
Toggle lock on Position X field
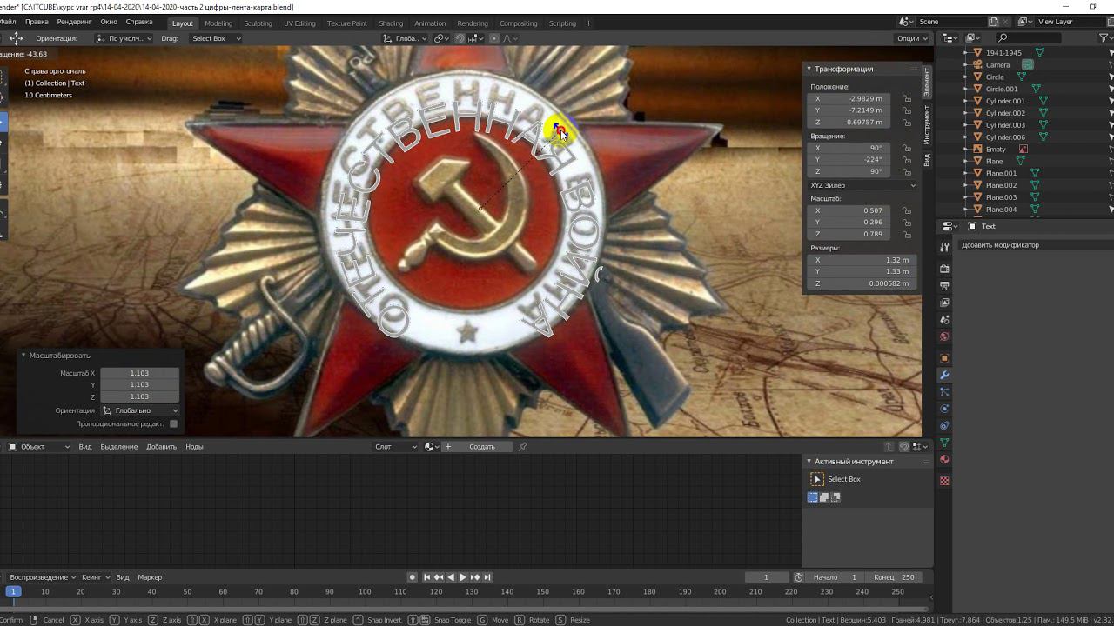click(x=907, y=99)
